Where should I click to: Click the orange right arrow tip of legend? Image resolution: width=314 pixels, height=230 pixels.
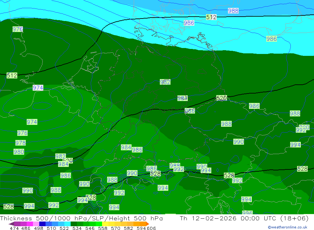(148, 224)
